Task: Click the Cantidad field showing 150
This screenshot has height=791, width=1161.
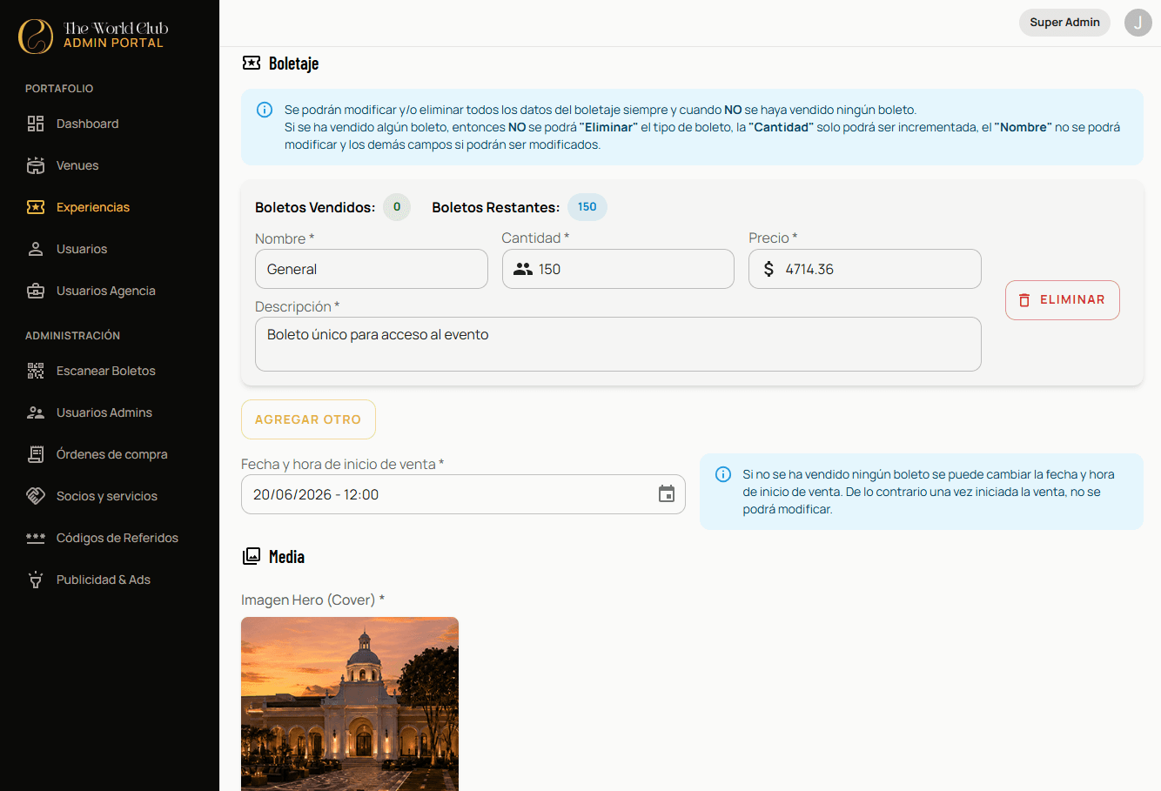Action: coord(618,269)
